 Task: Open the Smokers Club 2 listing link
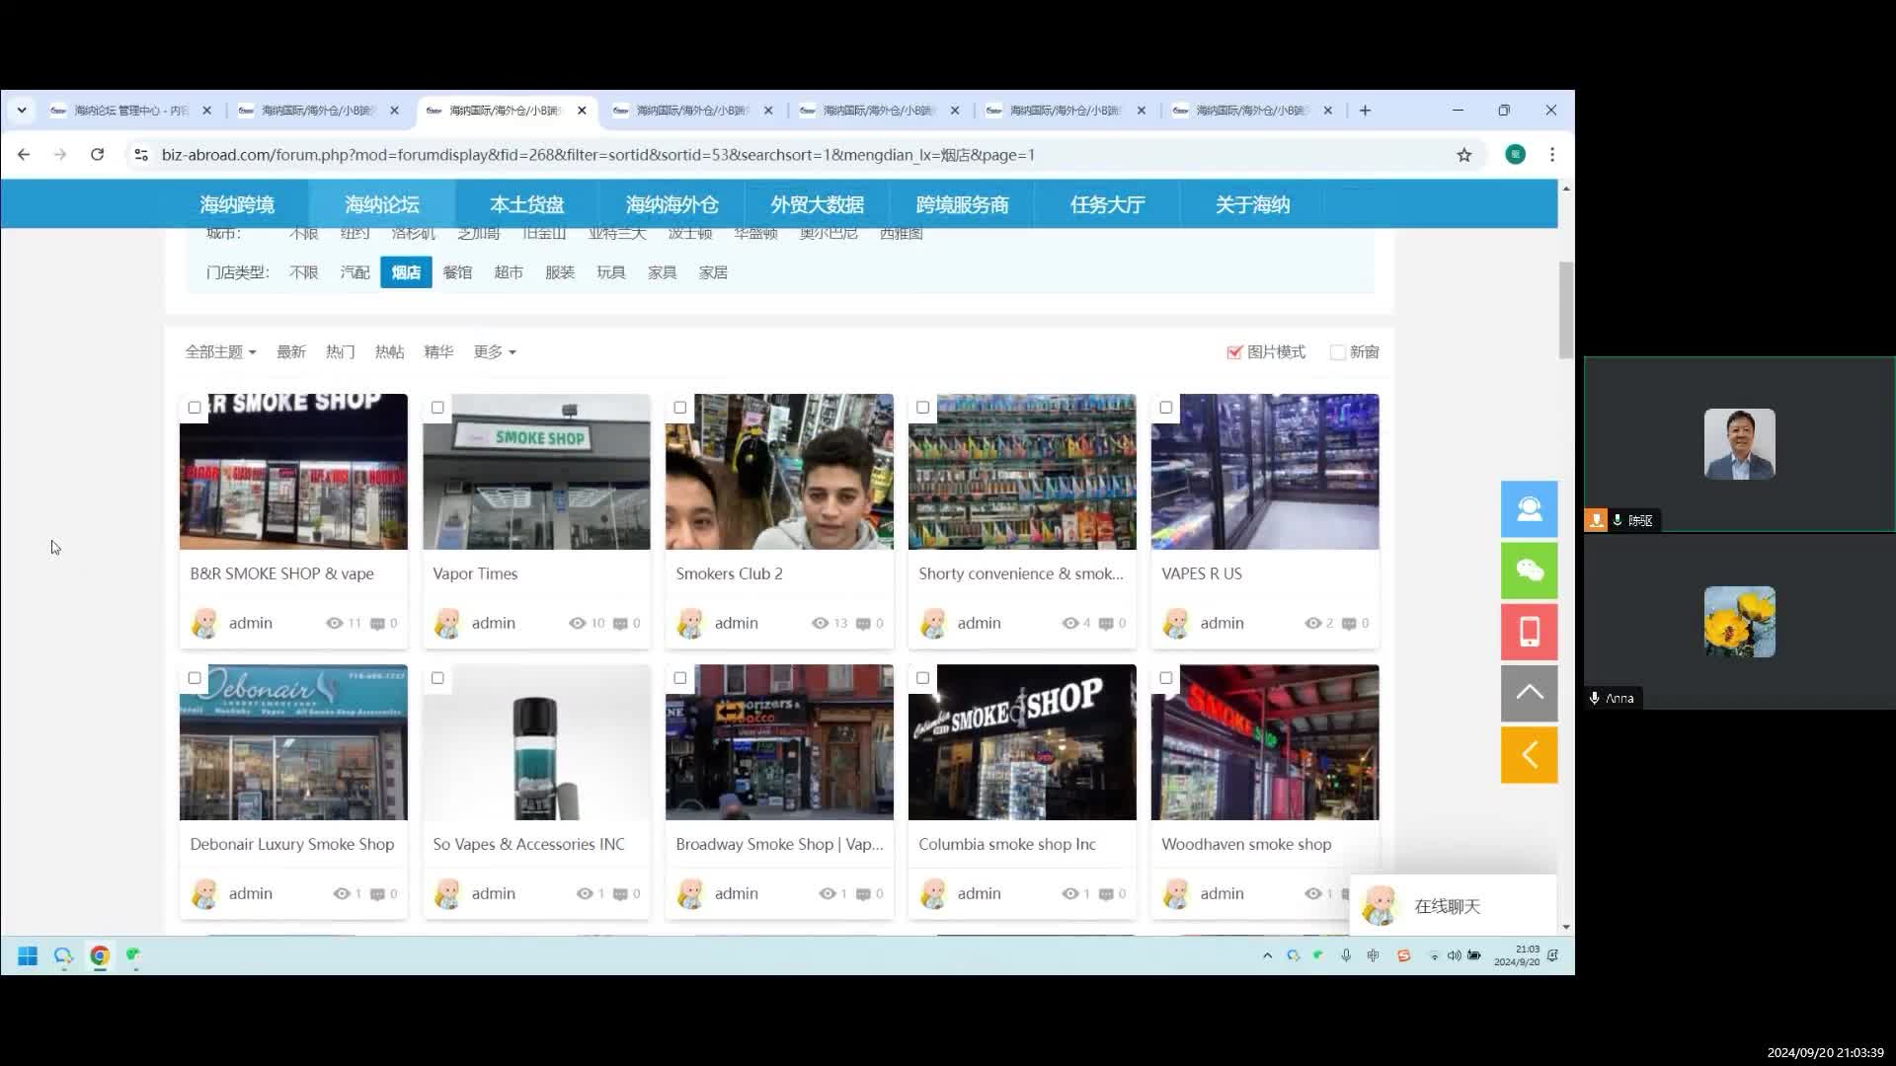(729, 573)
